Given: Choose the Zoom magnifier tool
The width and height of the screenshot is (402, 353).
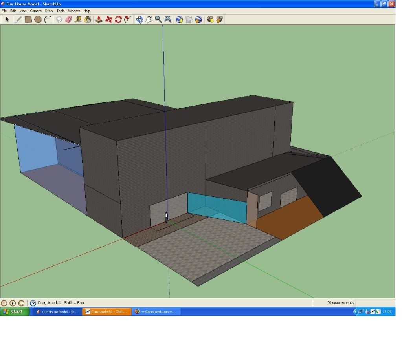Looking at the screenshot, I should tap(158, 20).
